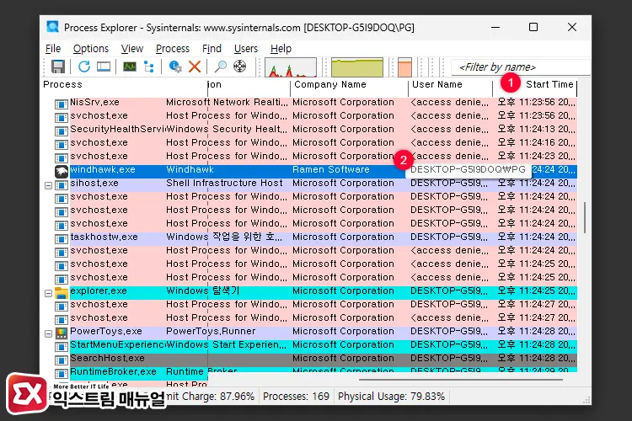Collapse the explorer.exe tree node

[x=48, y=293]
